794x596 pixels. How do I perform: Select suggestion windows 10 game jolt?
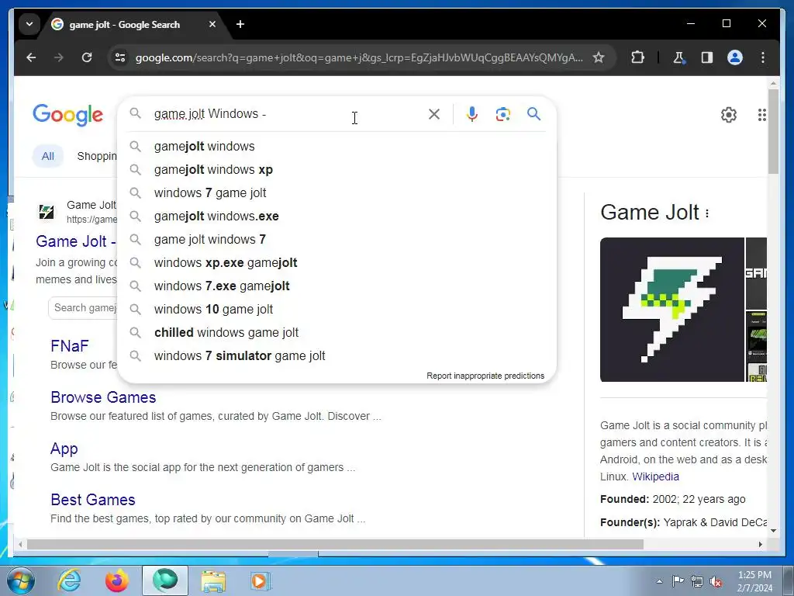(x=337, y=310)
